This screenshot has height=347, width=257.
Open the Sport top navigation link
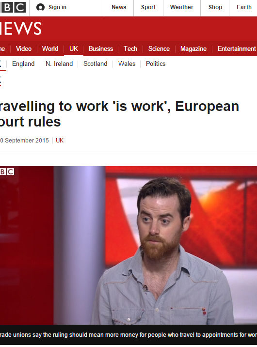(148, 7)
